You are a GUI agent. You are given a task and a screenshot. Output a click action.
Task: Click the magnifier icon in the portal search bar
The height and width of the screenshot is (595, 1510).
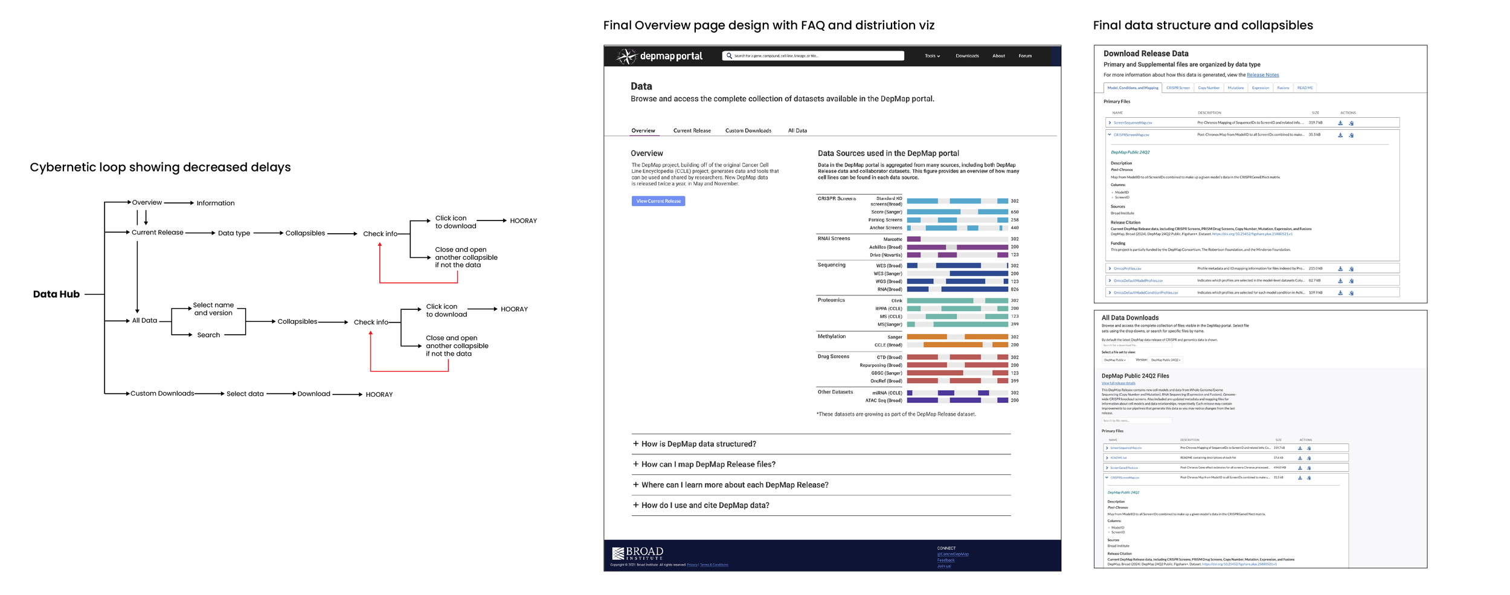pos(729,56)
